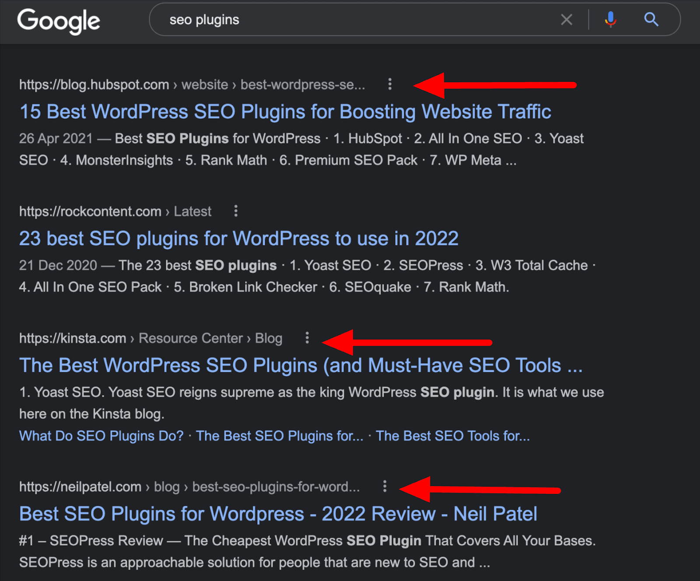Open the three-dot menu for the HubSpot result

click(x=390, y=84)
